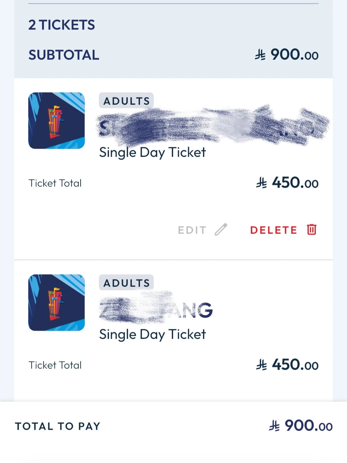This screenshot has height=463, width=347.
Task: Tap the second ticket's name ending in NG
Action: [156, 310]
